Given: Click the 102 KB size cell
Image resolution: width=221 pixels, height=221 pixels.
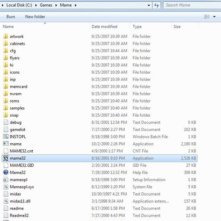Looking at the screenshot, I should 190,130.
